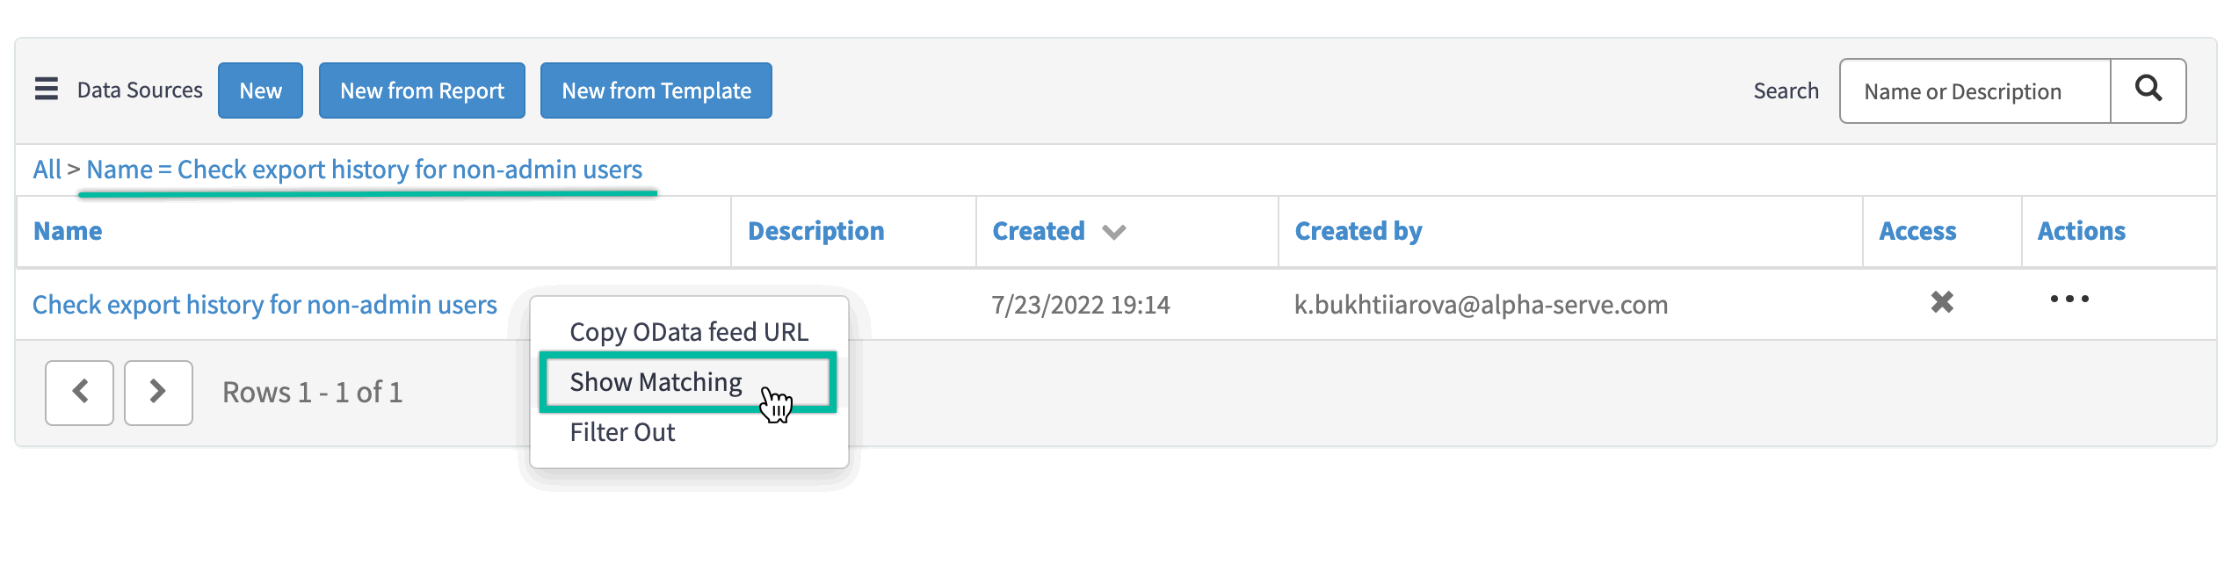Focus the Name or Description search field
Image resolution: width=2239 pixels, height=578 pixels.
coord(1975,91)
